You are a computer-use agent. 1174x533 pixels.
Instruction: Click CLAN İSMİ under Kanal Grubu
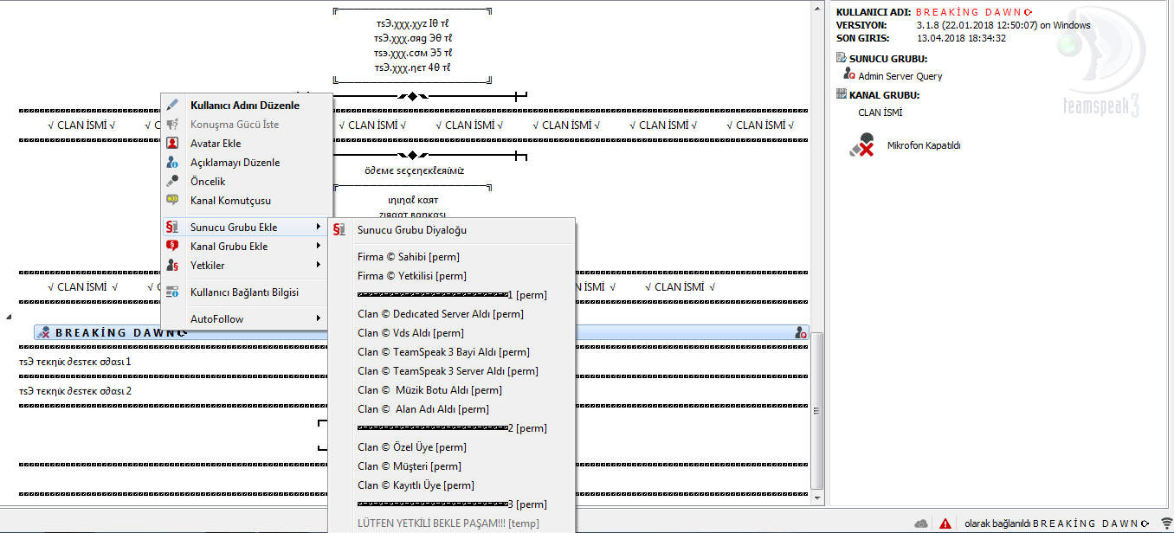click(x=880, y=112)
